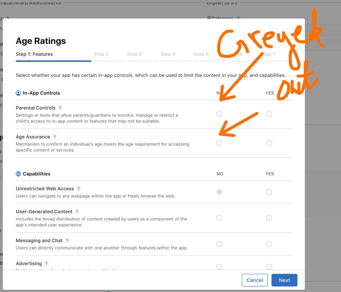Screen dimensions: 341x292
Task: Open help icon next to Advertising
Action: (x=47, y=264)
